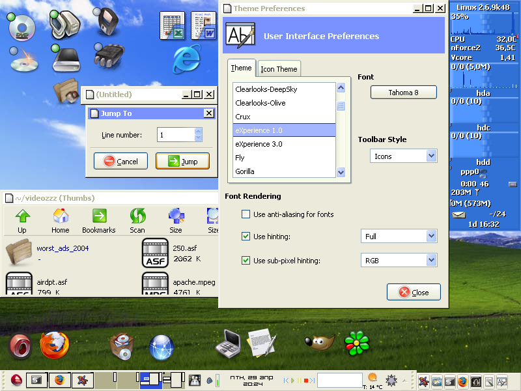Toggle Use anti-aliasing for fonts checkbox
Viewport: 521px width, 391px height.
(x=246, y=214)
